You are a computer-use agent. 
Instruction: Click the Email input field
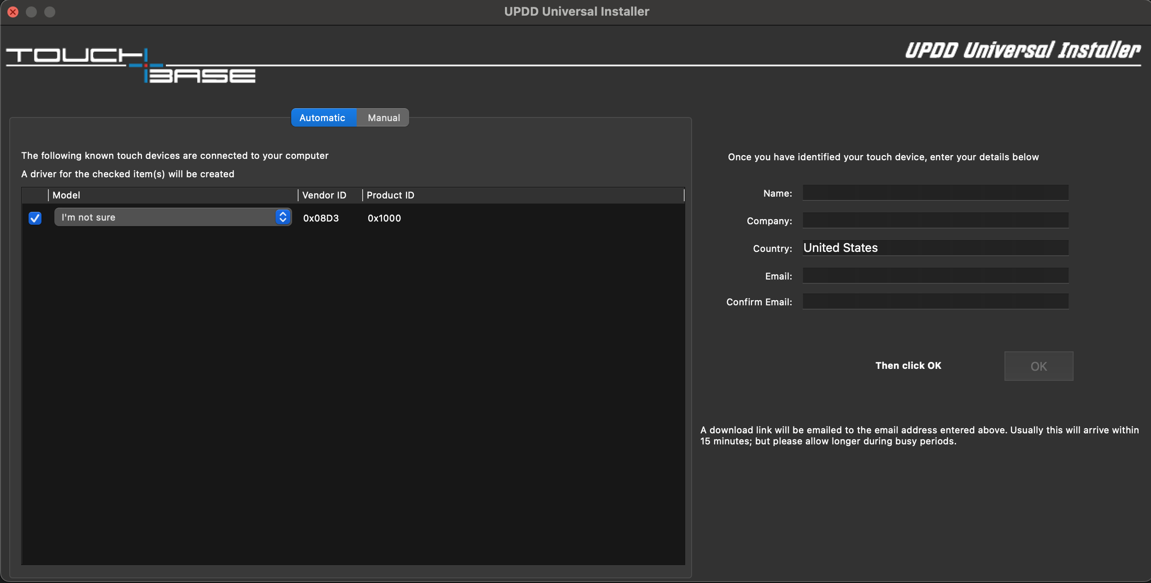tap(935, 276)
